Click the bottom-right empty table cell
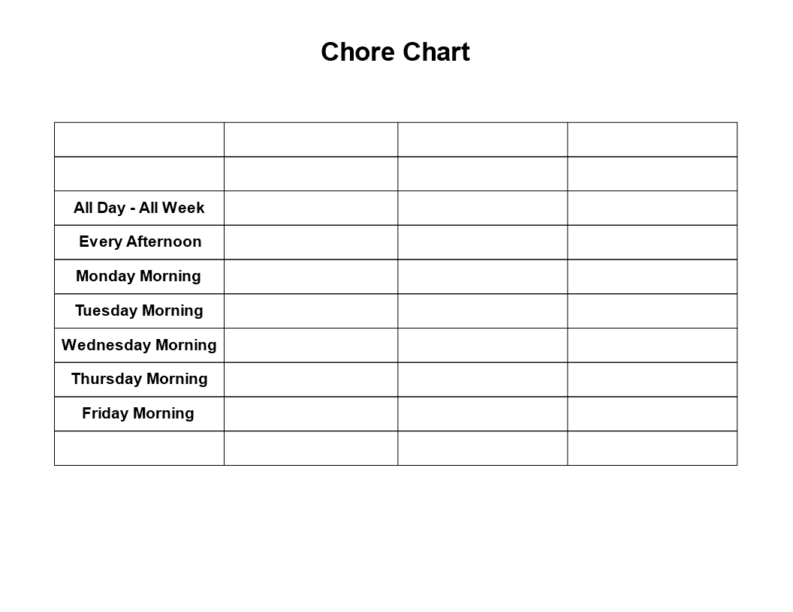The height and width of the screenshot is (612, 793). pos(653,448)
